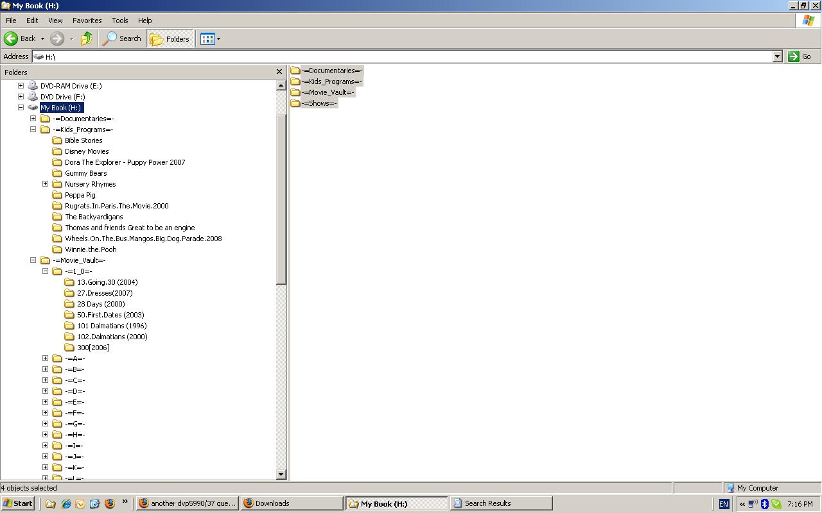Go up one folder level
The width and height of the screenshot is (822, 513).
point(87,38)
